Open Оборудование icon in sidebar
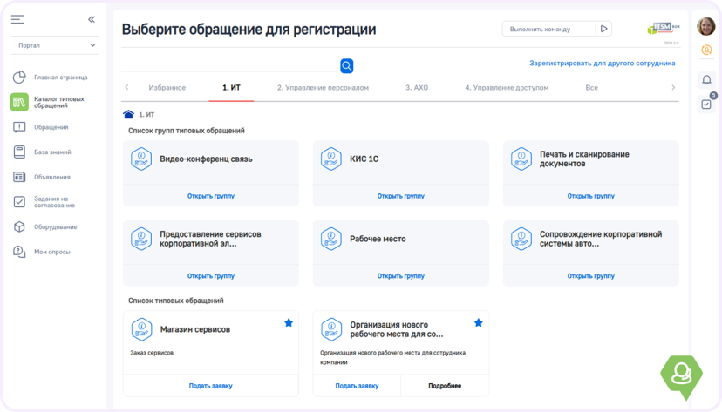722x412 pixels. coord(19,226)
